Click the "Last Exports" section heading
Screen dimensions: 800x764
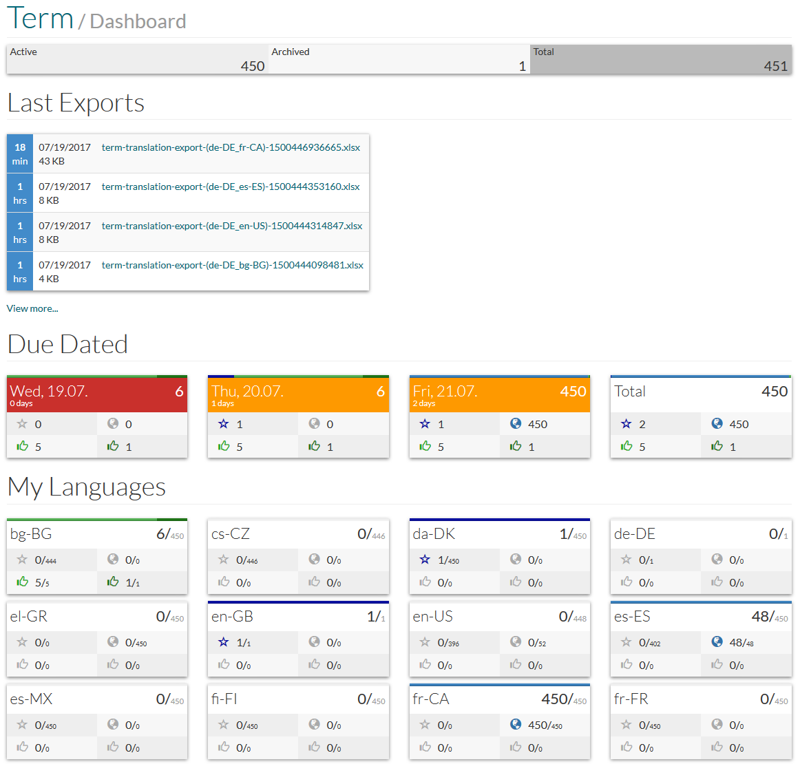[x=76, y=103]
